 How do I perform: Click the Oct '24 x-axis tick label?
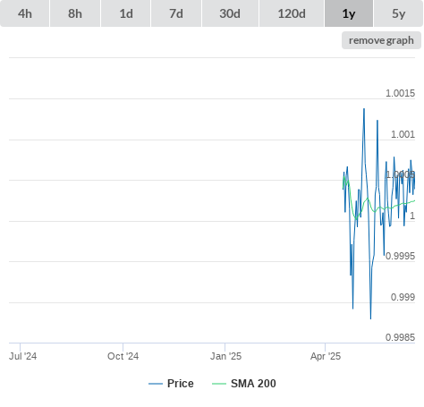click(123, 356)
